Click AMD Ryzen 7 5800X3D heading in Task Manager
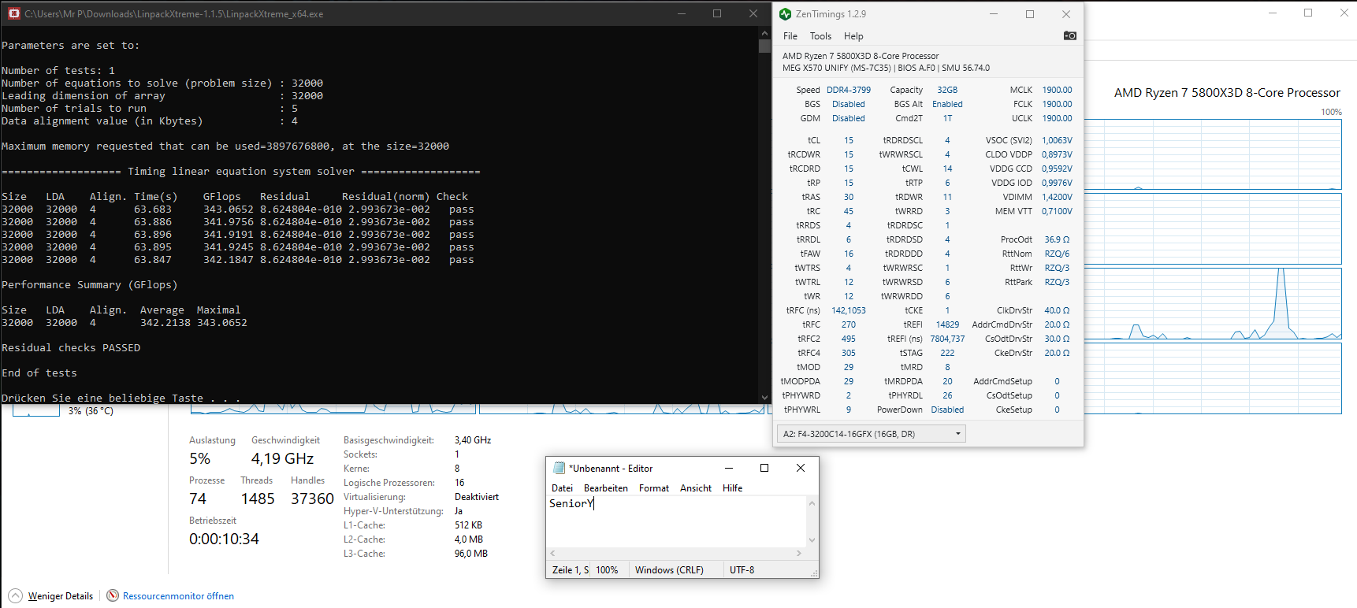This screenshot has height=608, width=1357. pos(1227,93)
